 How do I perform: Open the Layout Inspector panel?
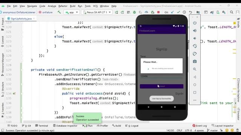pos(223,126)
